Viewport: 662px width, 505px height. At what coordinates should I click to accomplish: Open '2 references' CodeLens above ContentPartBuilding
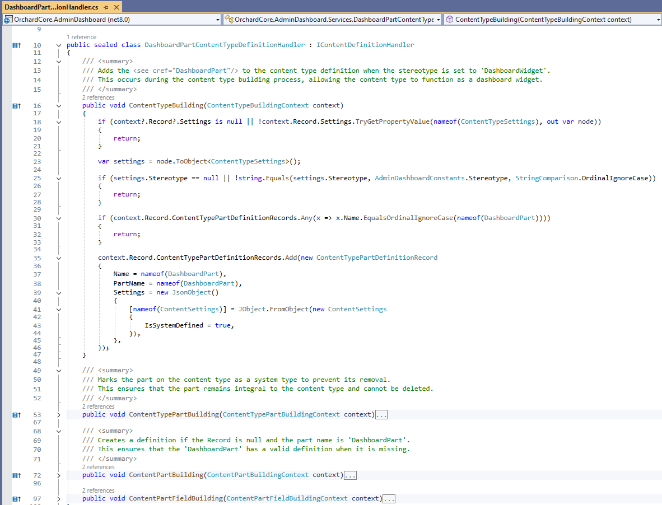tap(98, 467)
